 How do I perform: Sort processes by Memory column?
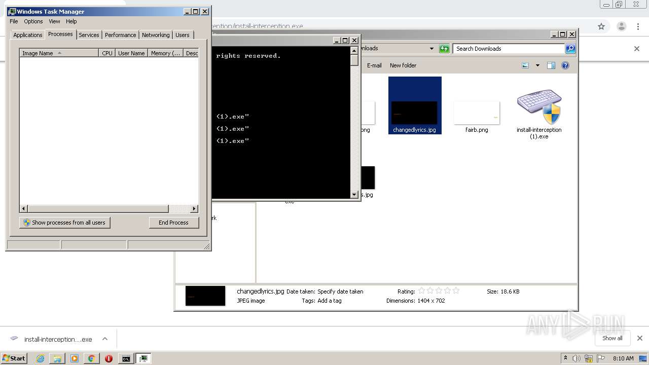165,53
